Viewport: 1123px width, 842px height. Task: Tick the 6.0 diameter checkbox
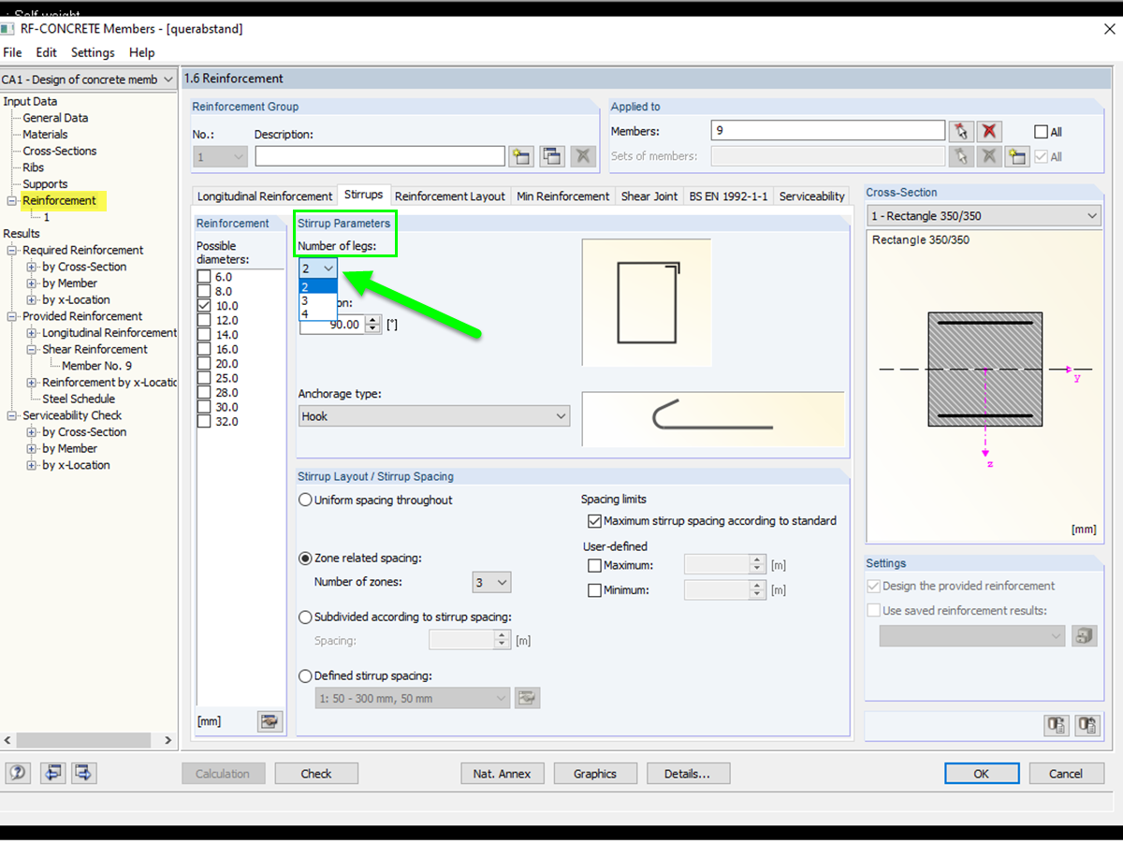point(204,277)
